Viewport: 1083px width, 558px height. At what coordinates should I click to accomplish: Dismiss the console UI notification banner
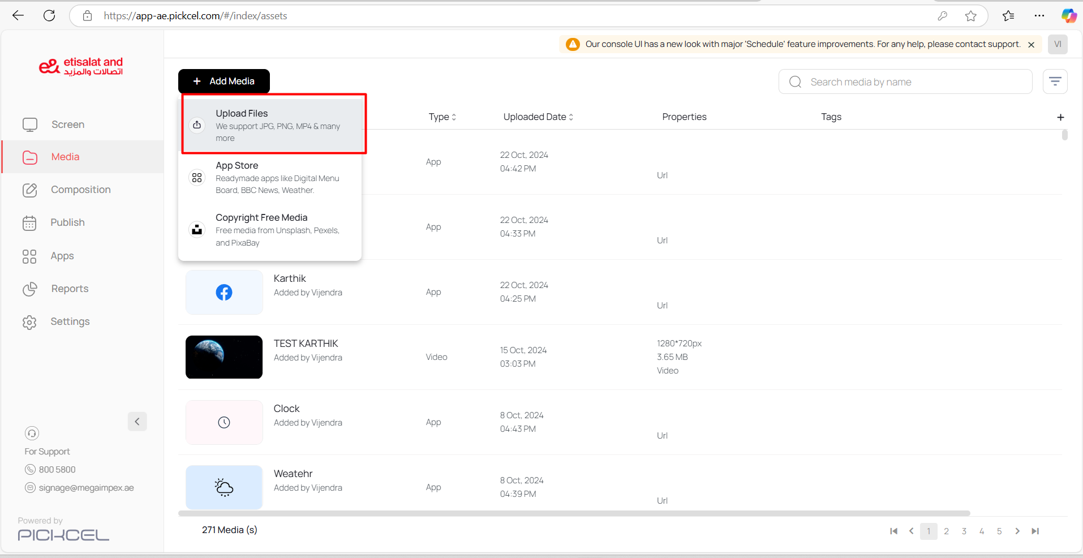click(1031, 45)
